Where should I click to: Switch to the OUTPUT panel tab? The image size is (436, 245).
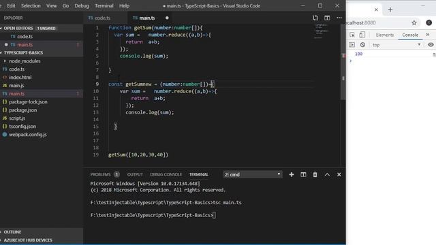click(x=135, y=174)
